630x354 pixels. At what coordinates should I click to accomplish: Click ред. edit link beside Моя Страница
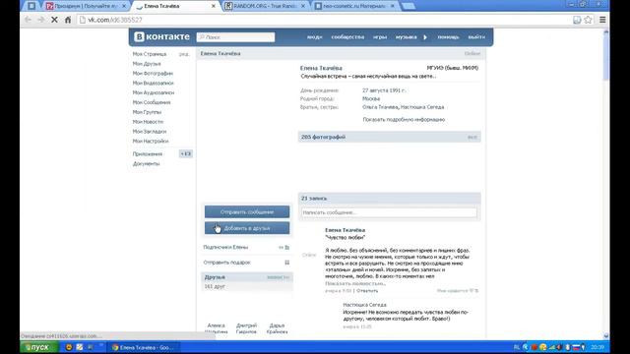[184, 54]
